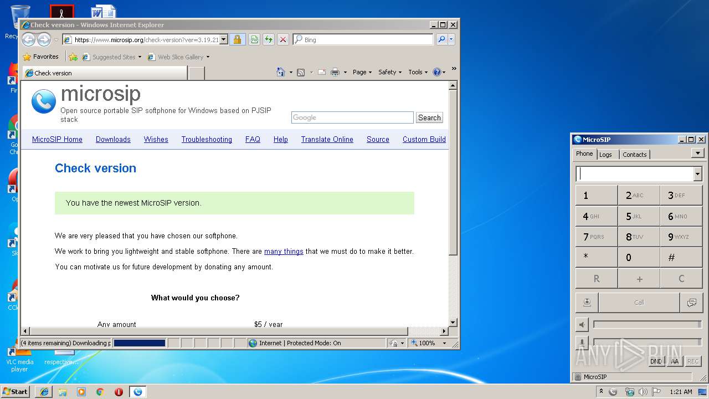Open new blank tab button
Viewport: 709px width, 399px height.
coord(197,73)
